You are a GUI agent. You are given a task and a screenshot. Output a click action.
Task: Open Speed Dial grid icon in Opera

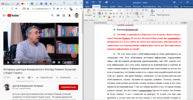(x=16, y=9)
